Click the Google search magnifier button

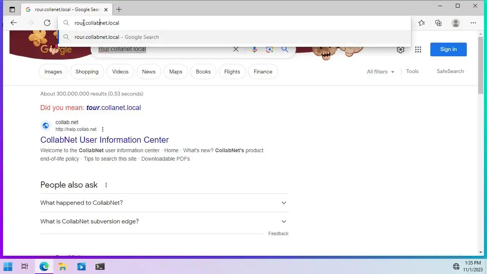pyautogui.click(x=285, y=49)
